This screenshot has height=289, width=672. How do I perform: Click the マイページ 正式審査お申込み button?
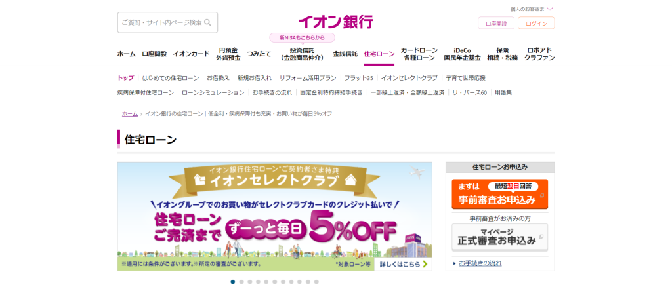[x=499, y=237]
